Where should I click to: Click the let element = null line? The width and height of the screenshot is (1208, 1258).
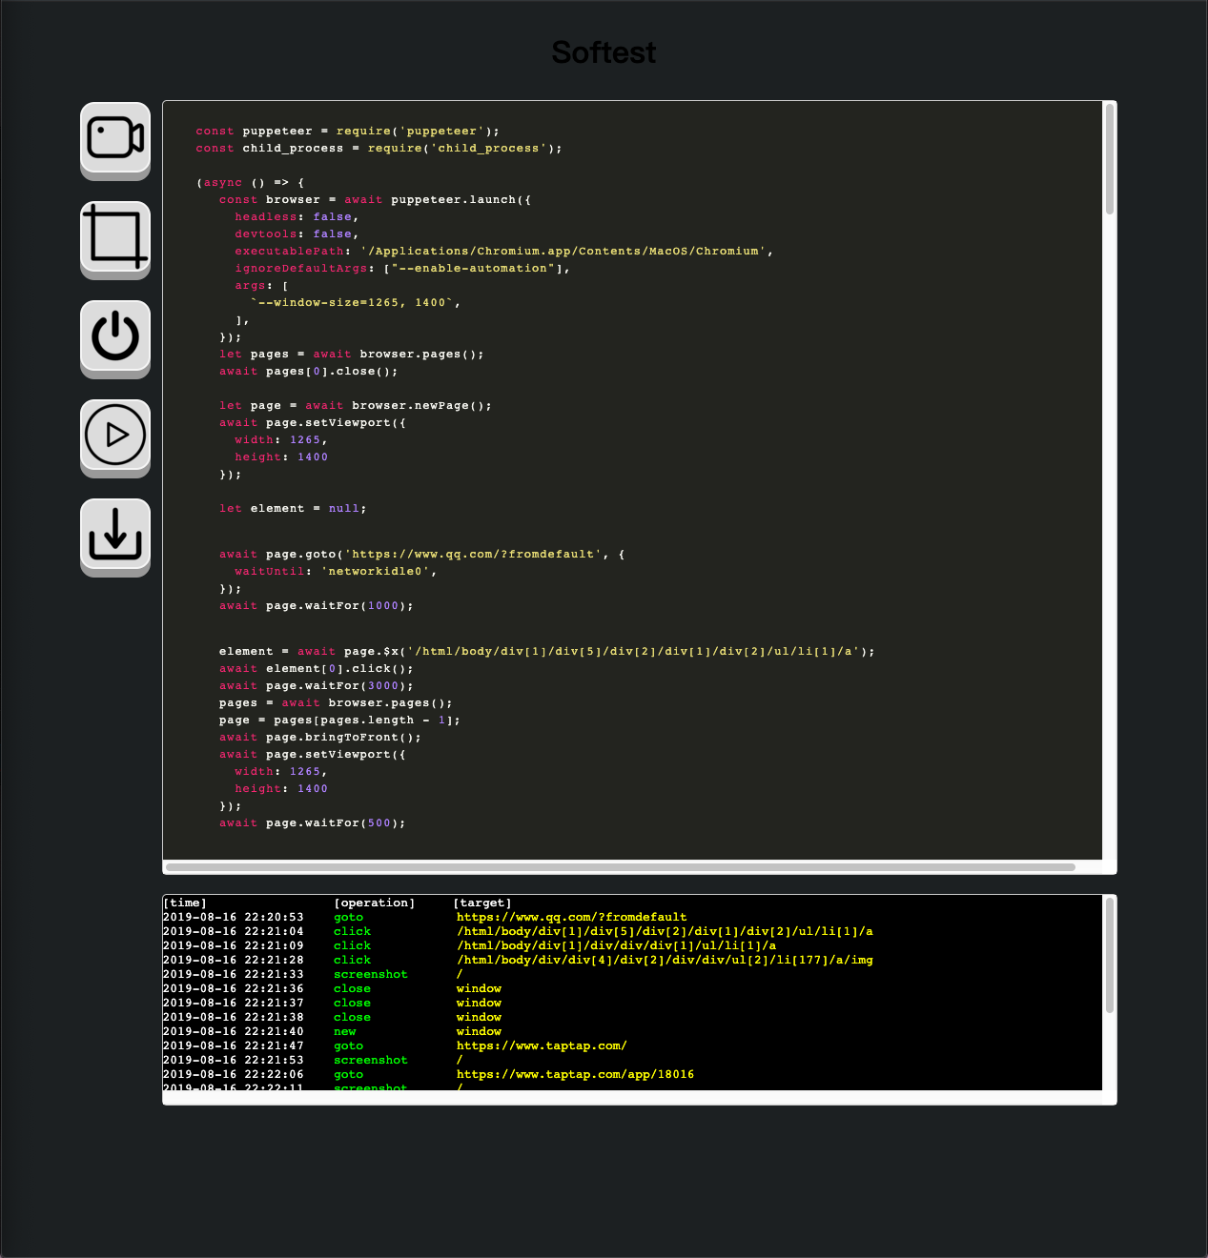pos(293,509)
